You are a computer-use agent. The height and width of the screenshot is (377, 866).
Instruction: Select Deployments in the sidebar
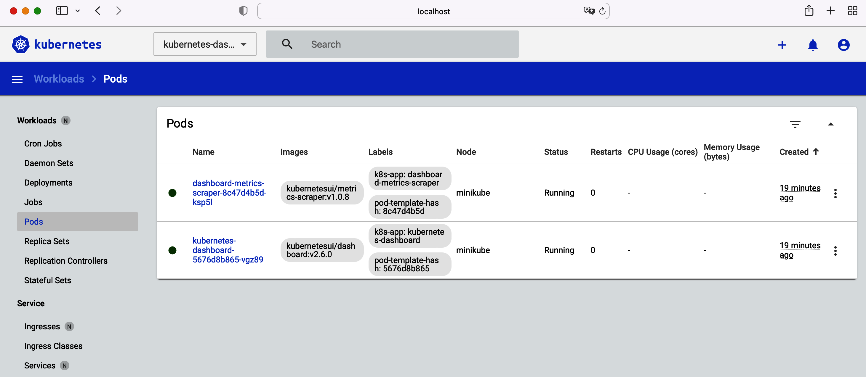(48, 183)
